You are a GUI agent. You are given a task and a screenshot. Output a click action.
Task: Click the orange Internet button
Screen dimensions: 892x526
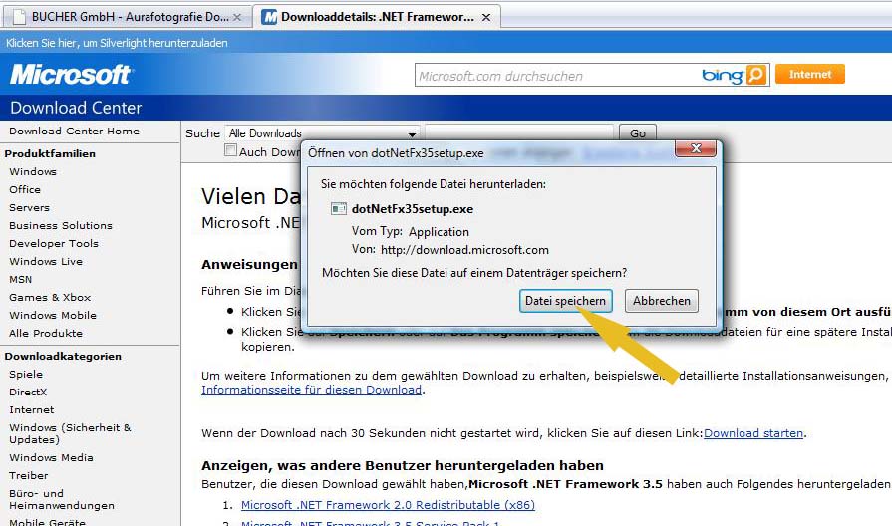tap(810, 74)
